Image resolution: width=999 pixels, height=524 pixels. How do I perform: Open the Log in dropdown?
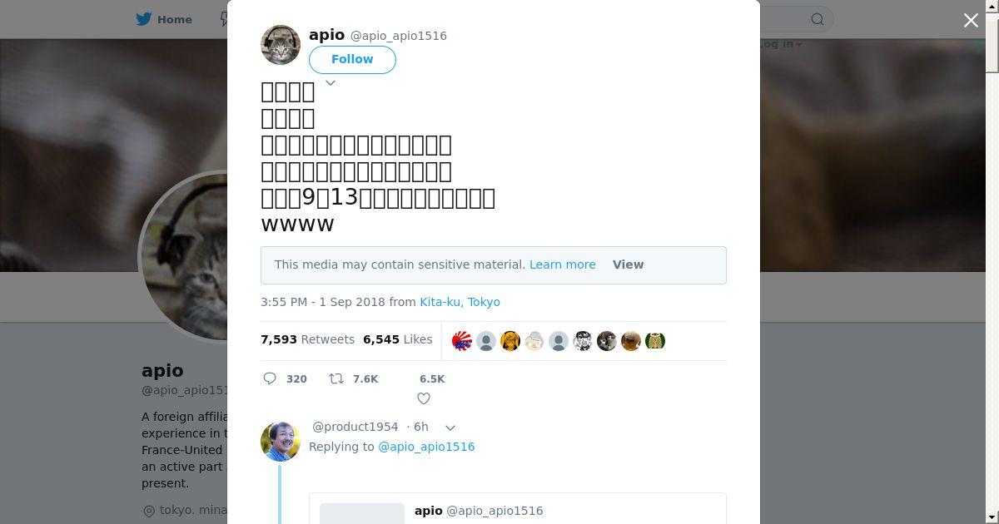(780, 44)
